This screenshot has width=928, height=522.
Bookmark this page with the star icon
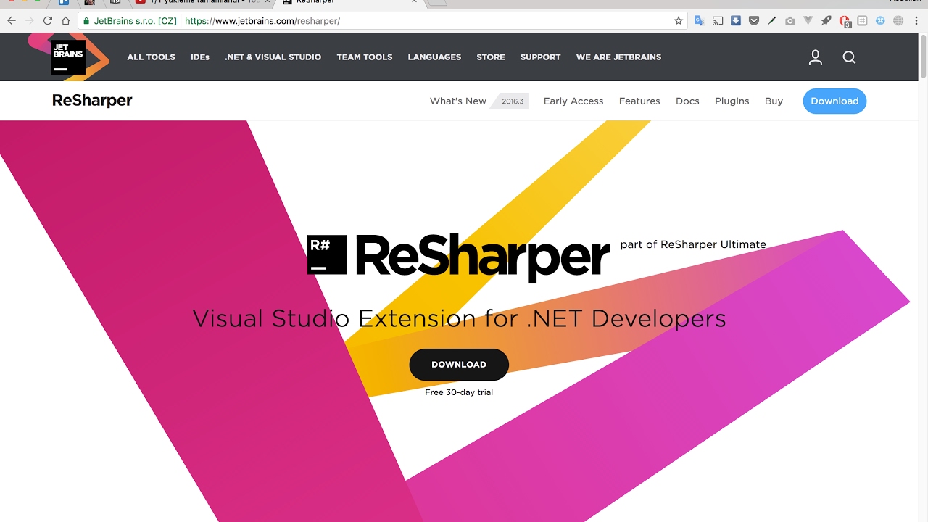point(679,21)
